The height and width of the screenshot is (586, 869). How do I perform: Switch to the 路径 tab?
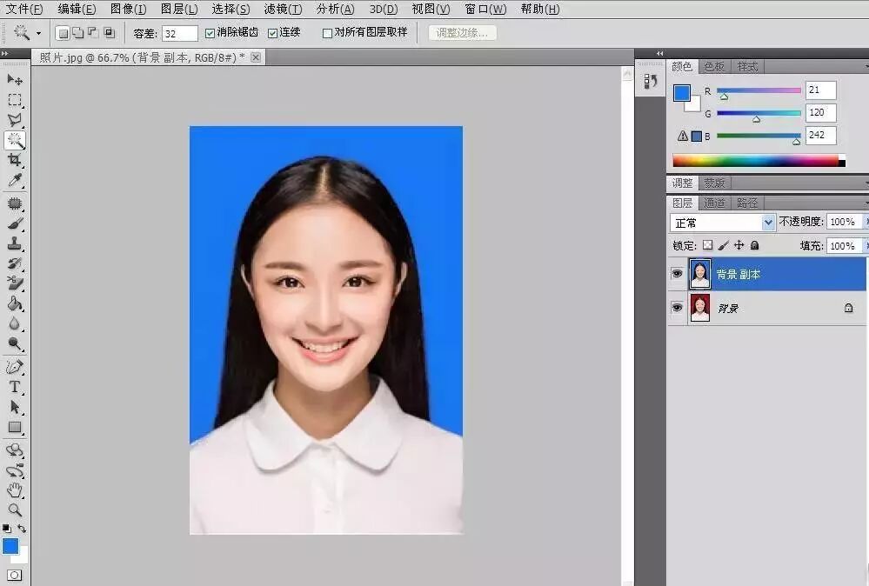pos(747,203)
